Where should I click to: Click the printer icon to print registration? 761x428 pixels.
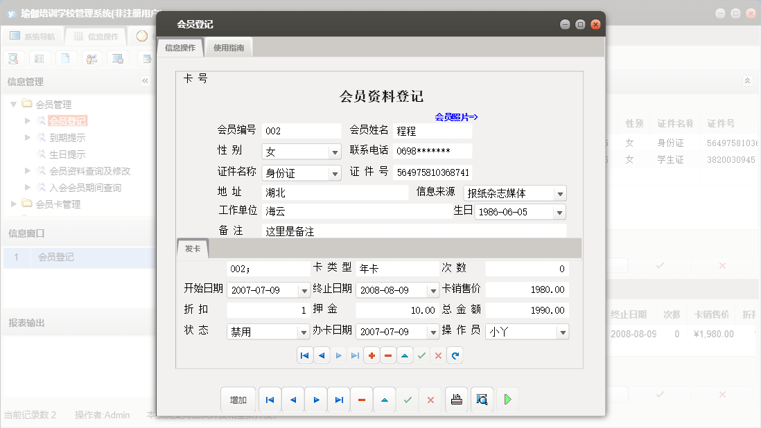tap(457, 399)
